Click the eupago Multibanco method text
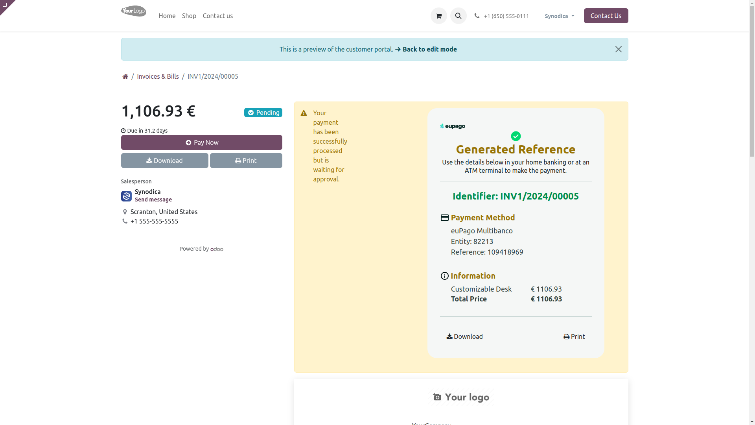755x425 pixels. (482, 231)
